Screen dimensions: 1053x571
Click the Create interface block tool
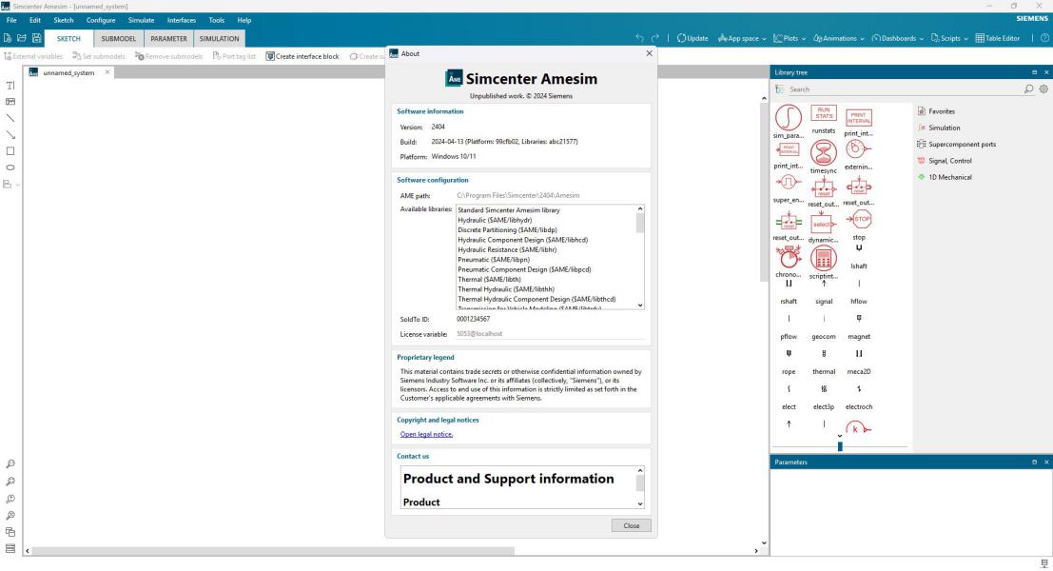293,56
